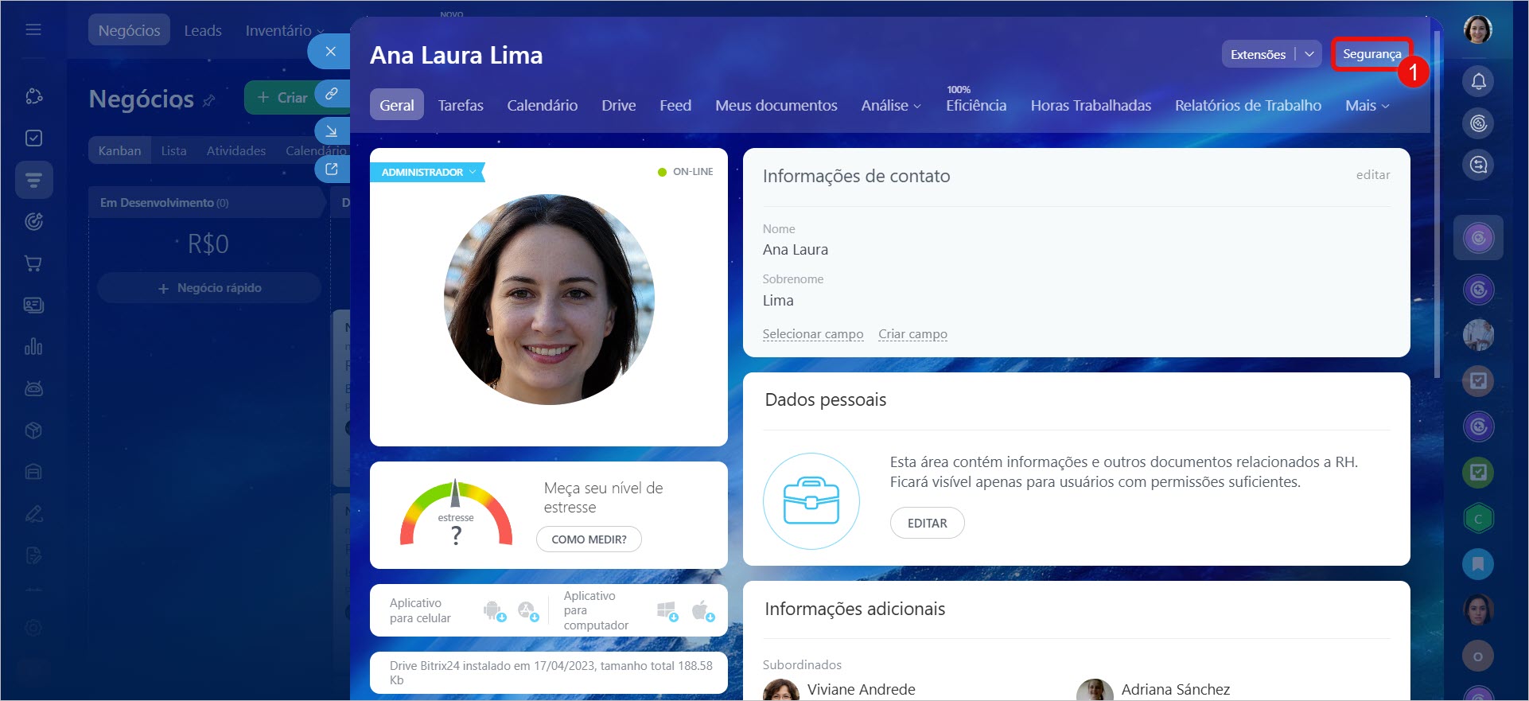
Task: Click the Segurança button
Action: 1371,54
